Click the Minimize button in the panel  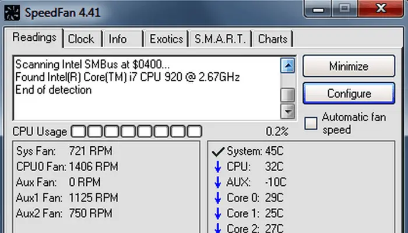349,66
